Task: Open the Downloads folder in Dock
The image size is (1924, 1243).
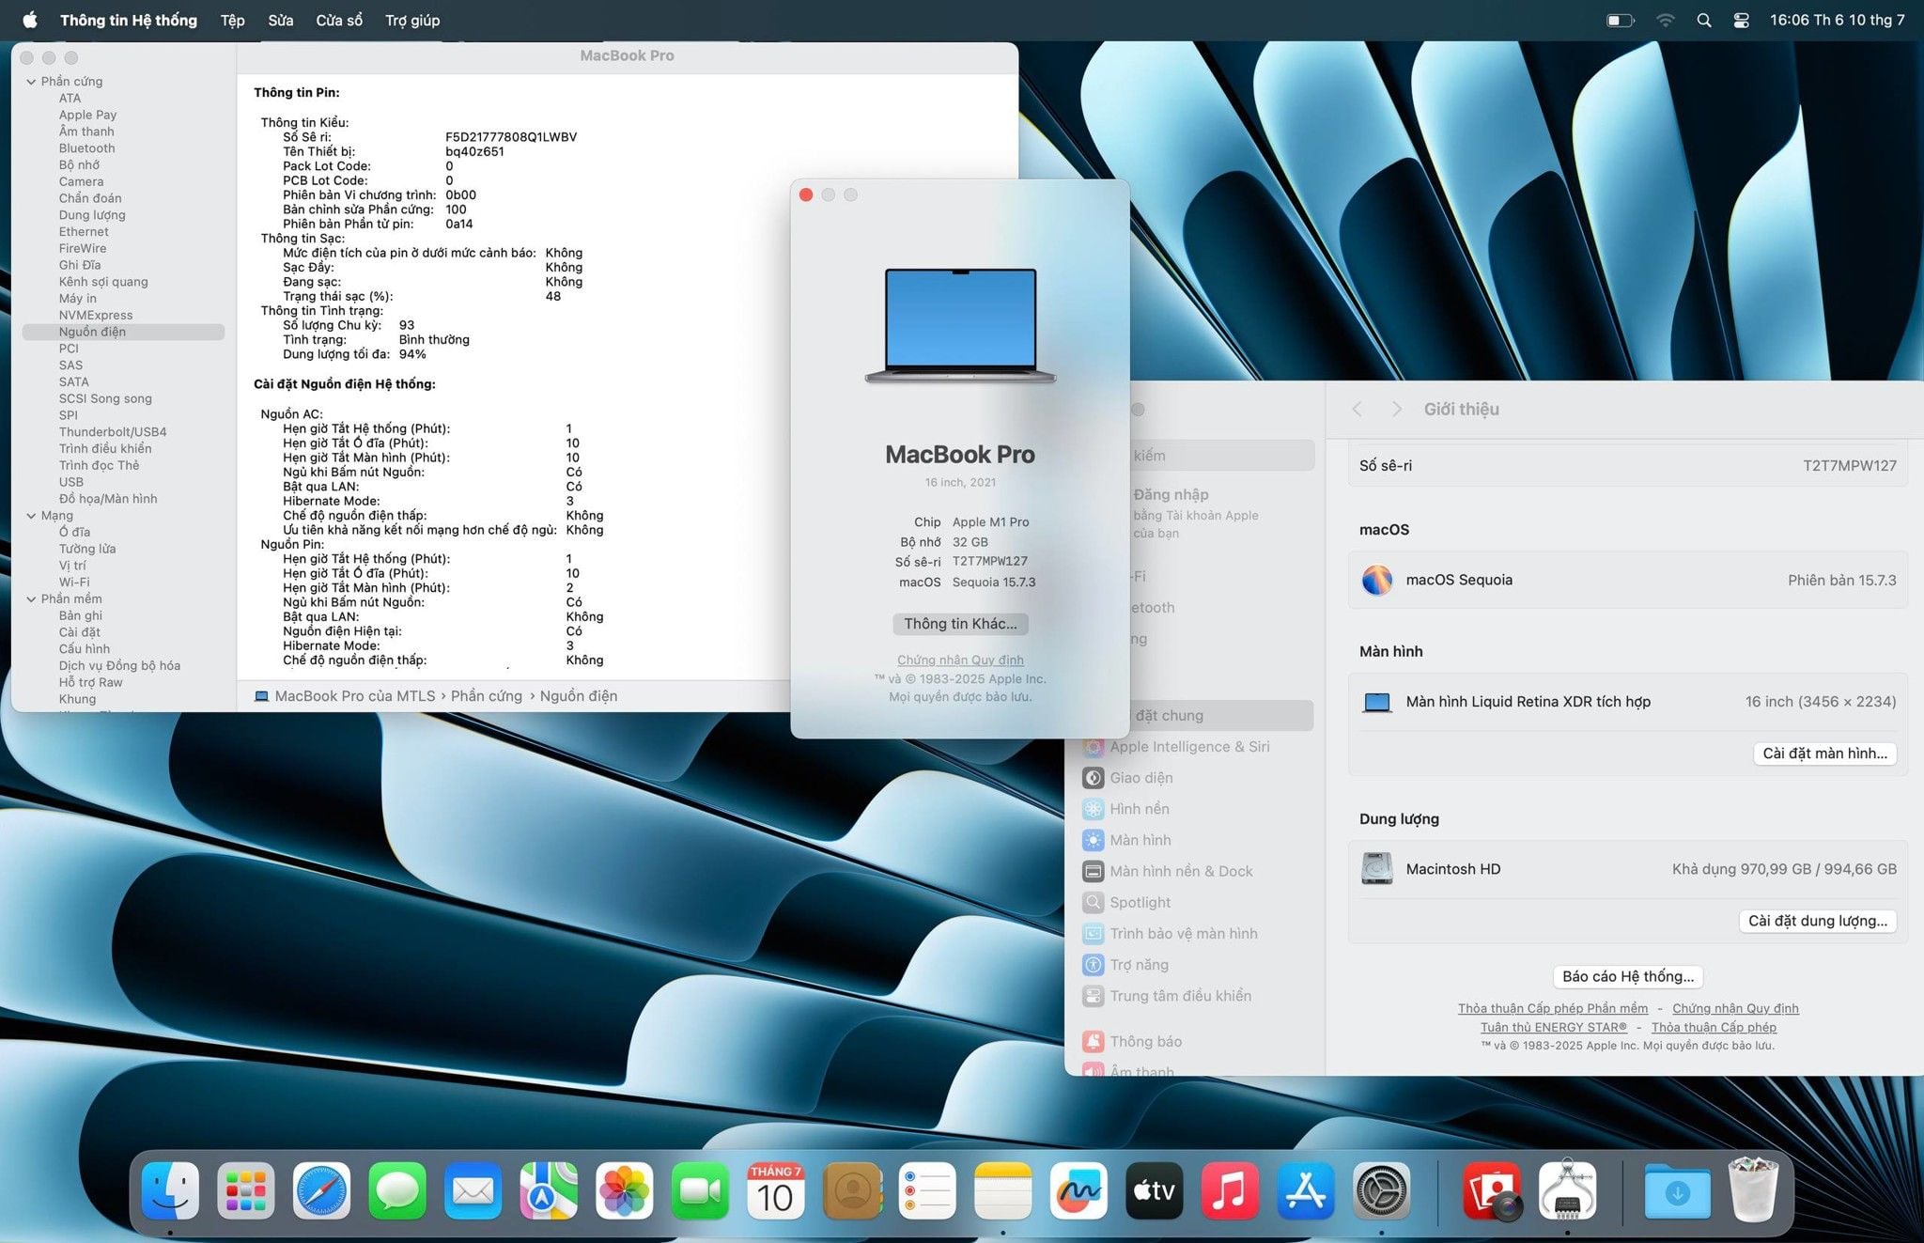Action: tap(1678, 1190)
